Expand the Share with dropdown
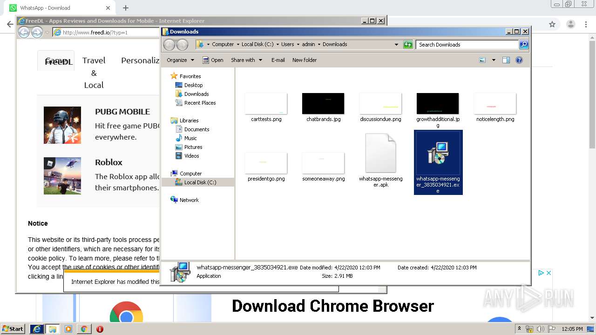Viewport: 596px width, 335px height. [247, 60]
